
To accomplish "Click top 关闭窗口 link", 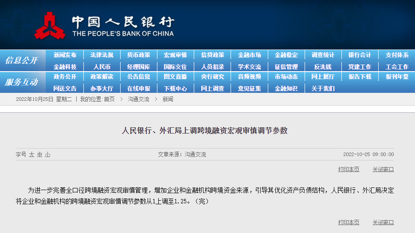I will [383, 169].
